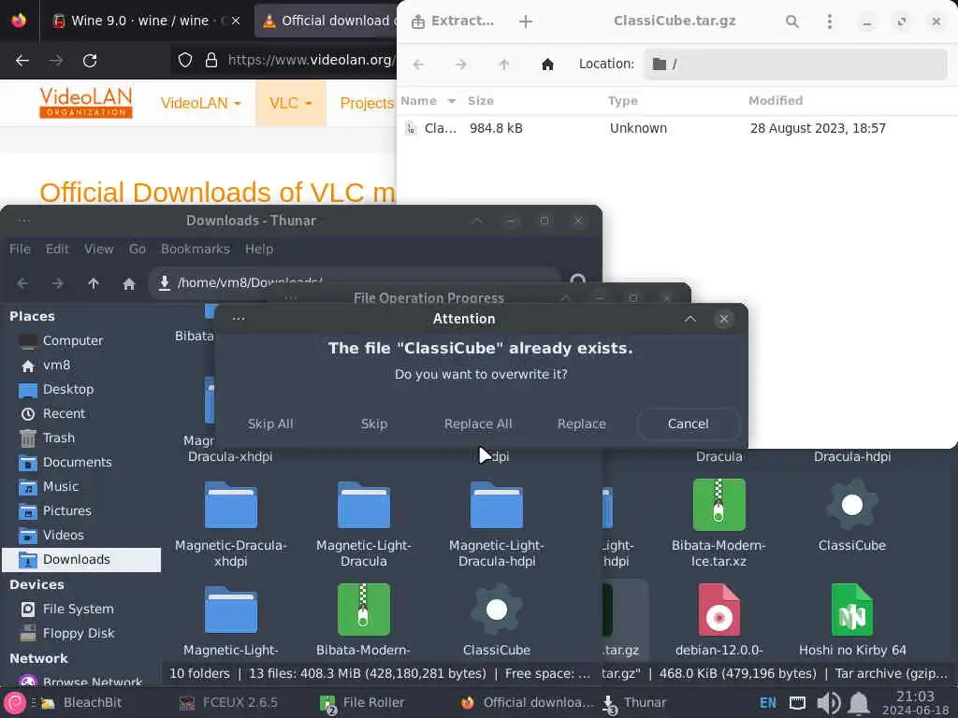Close the Wine 9.0 browser tab
Image resolution: width=958 pixels, height=718 pixels.
click(x=236, y=21)
